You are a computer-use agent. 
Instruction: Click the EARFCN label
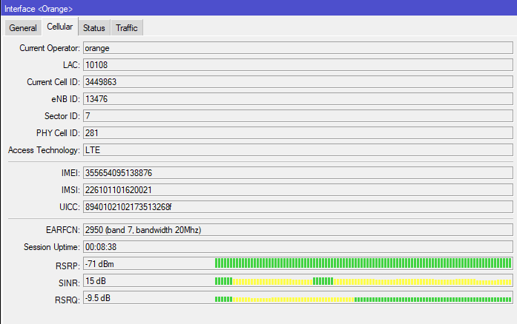click(63, 230)
